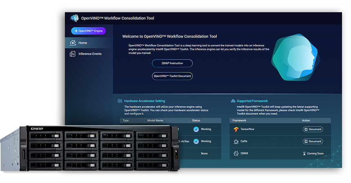Click the ONNX logo icon
351x183 pixels.
tap(236, 153)
